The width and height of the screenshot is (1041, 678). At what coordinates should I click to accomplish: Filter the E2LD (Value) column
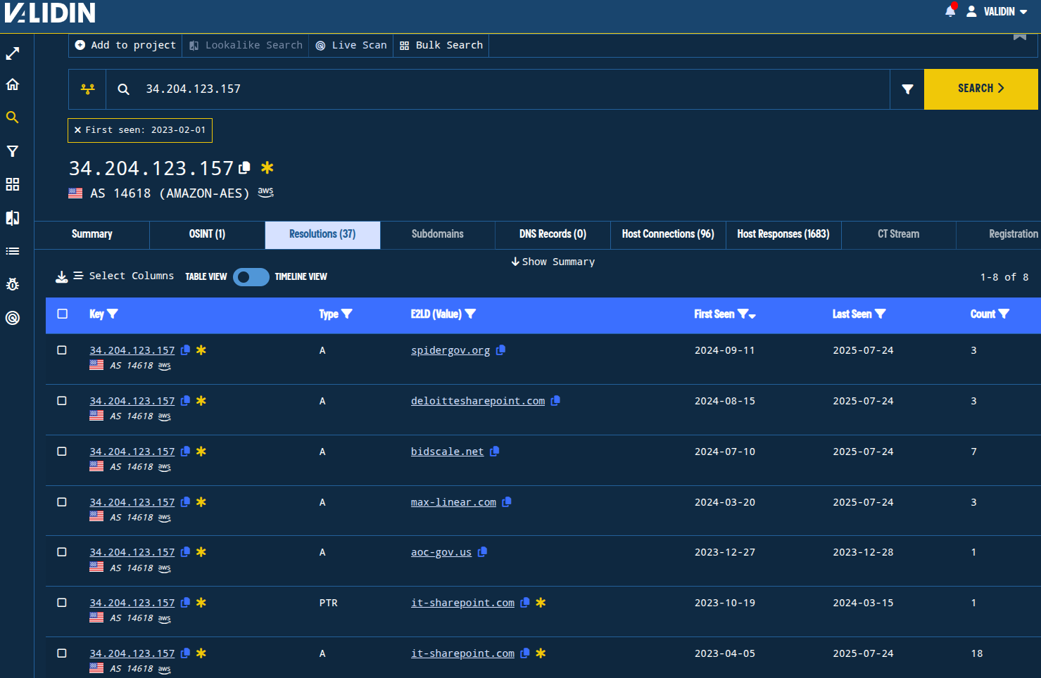(470, 314)
